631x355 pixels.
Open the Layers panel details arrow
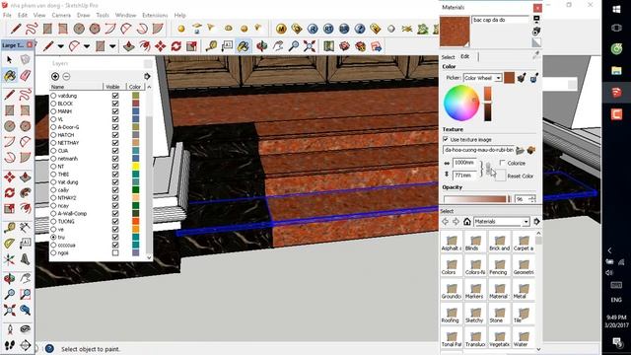(x=147, y=76)
